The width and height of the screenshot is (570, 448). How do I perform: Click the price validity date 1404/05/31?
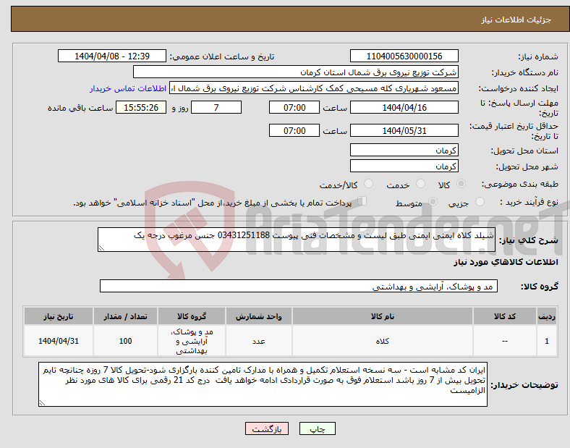pyautogui.click(x=404, y=130)
